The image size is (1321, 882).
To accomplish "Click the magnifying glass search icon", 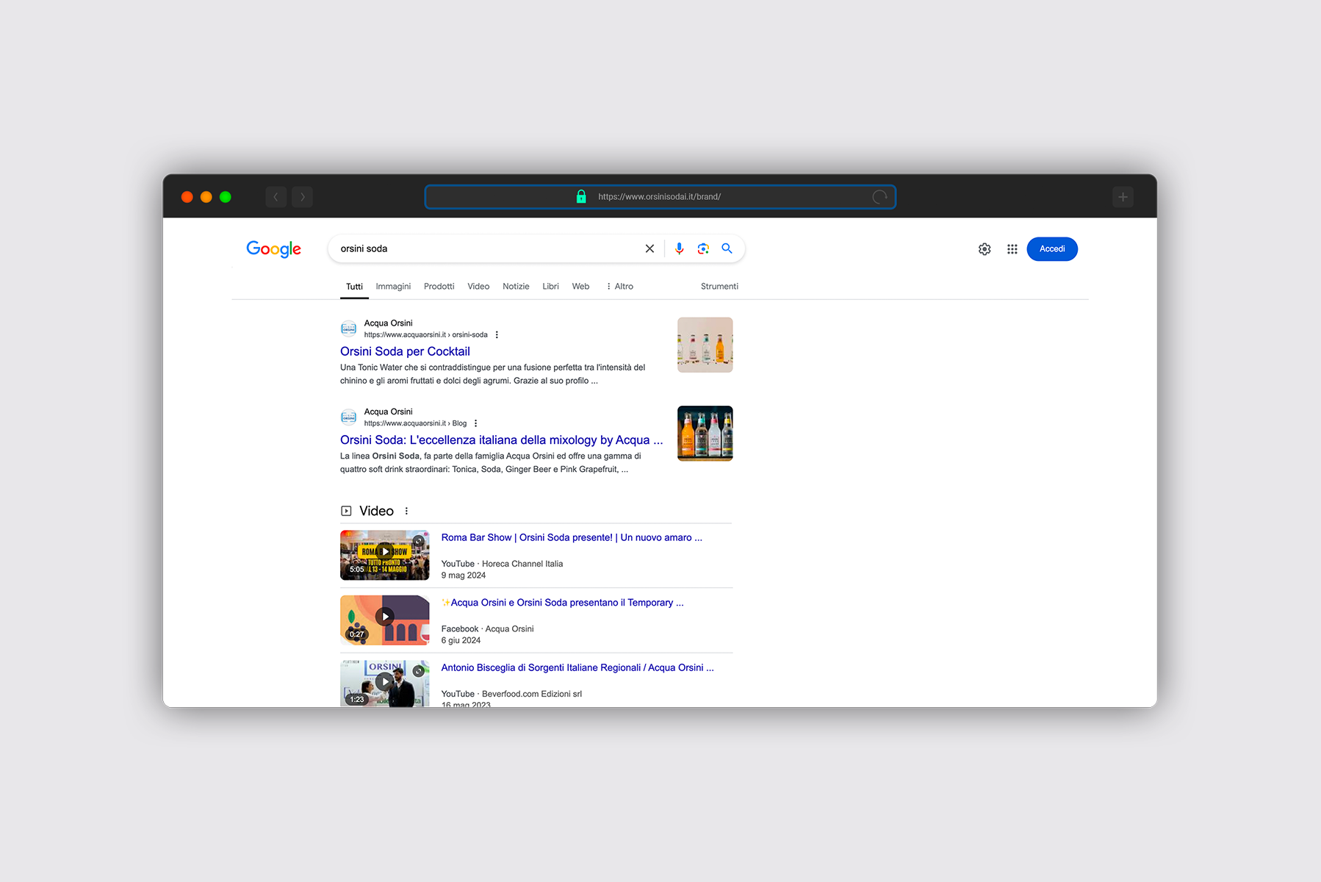I will tap(727, 248).
